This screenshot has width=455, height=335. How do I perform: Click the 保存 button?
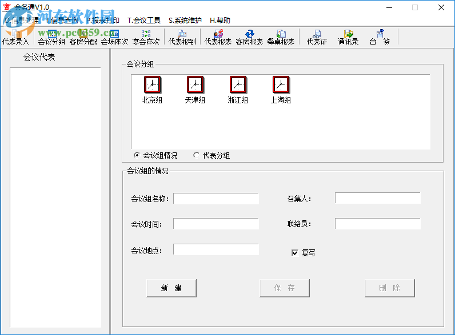click(285, 288)
